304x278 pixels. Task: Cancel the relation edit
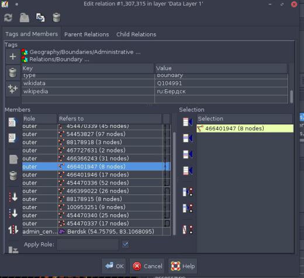click(147, 266)
